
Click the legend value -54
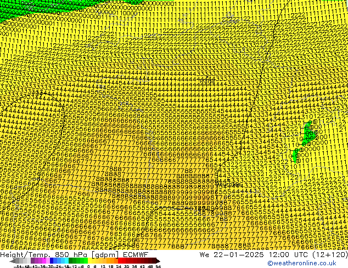tap(18, 267)
